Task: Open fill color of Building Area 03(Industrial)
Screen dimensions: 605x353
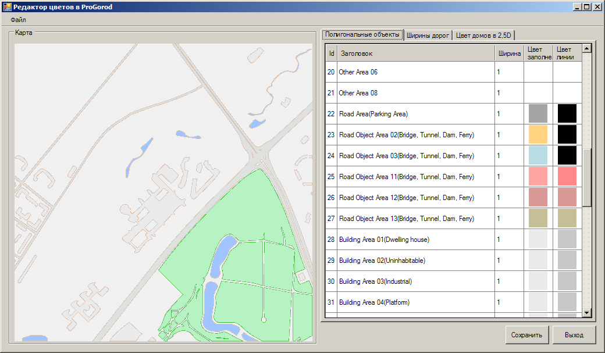Action: pos(538,281)
